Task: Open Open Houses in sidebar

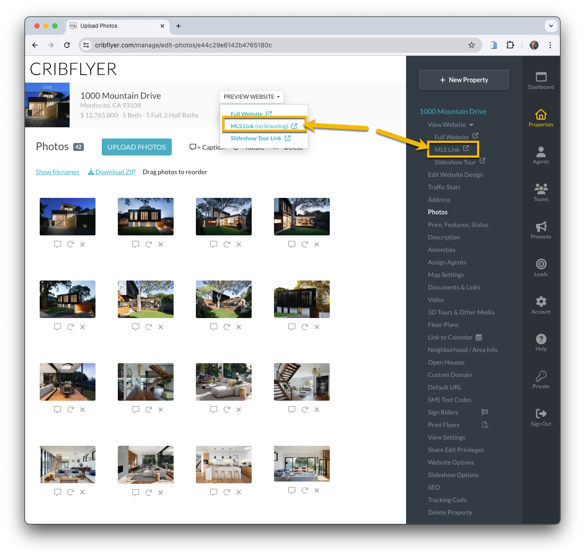Action: (x=446, y=362)
